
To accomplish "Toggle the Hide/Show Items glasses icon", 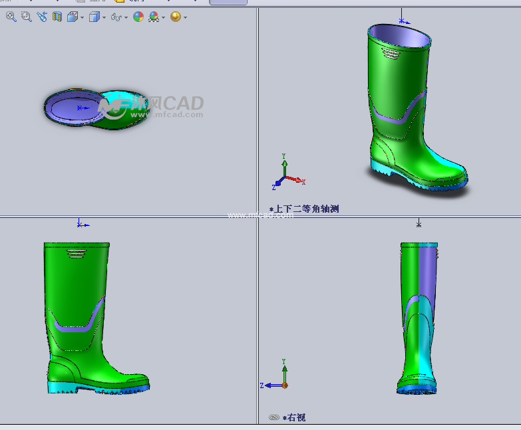I will click(x=116, y=17).
